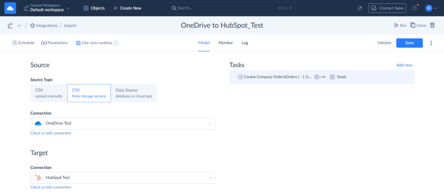Expand the user account chevron

(x=436, y=9)
